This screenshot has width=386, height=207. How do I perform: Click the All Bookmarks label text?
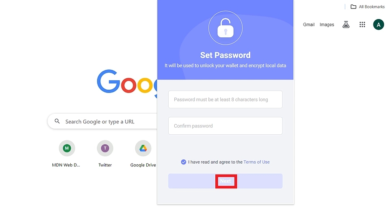371,6
